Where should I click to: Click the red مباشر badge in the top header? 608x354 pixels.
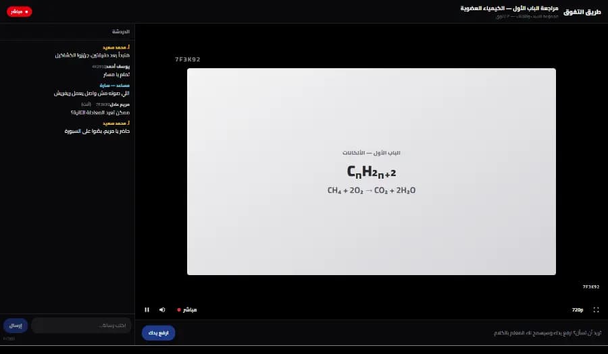[x=19, y=11]
